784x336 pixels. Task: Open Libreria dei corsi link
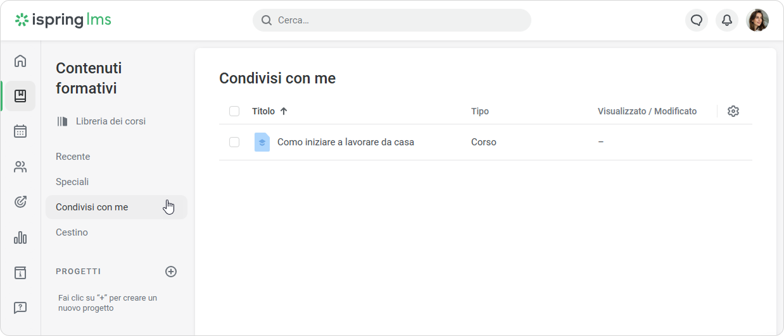(x=110, y=121)
